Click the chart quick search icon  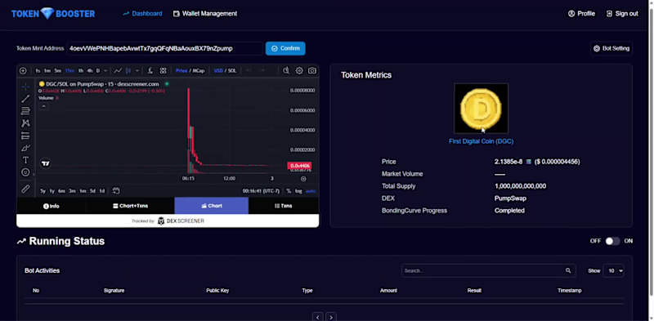pos(286,71)
